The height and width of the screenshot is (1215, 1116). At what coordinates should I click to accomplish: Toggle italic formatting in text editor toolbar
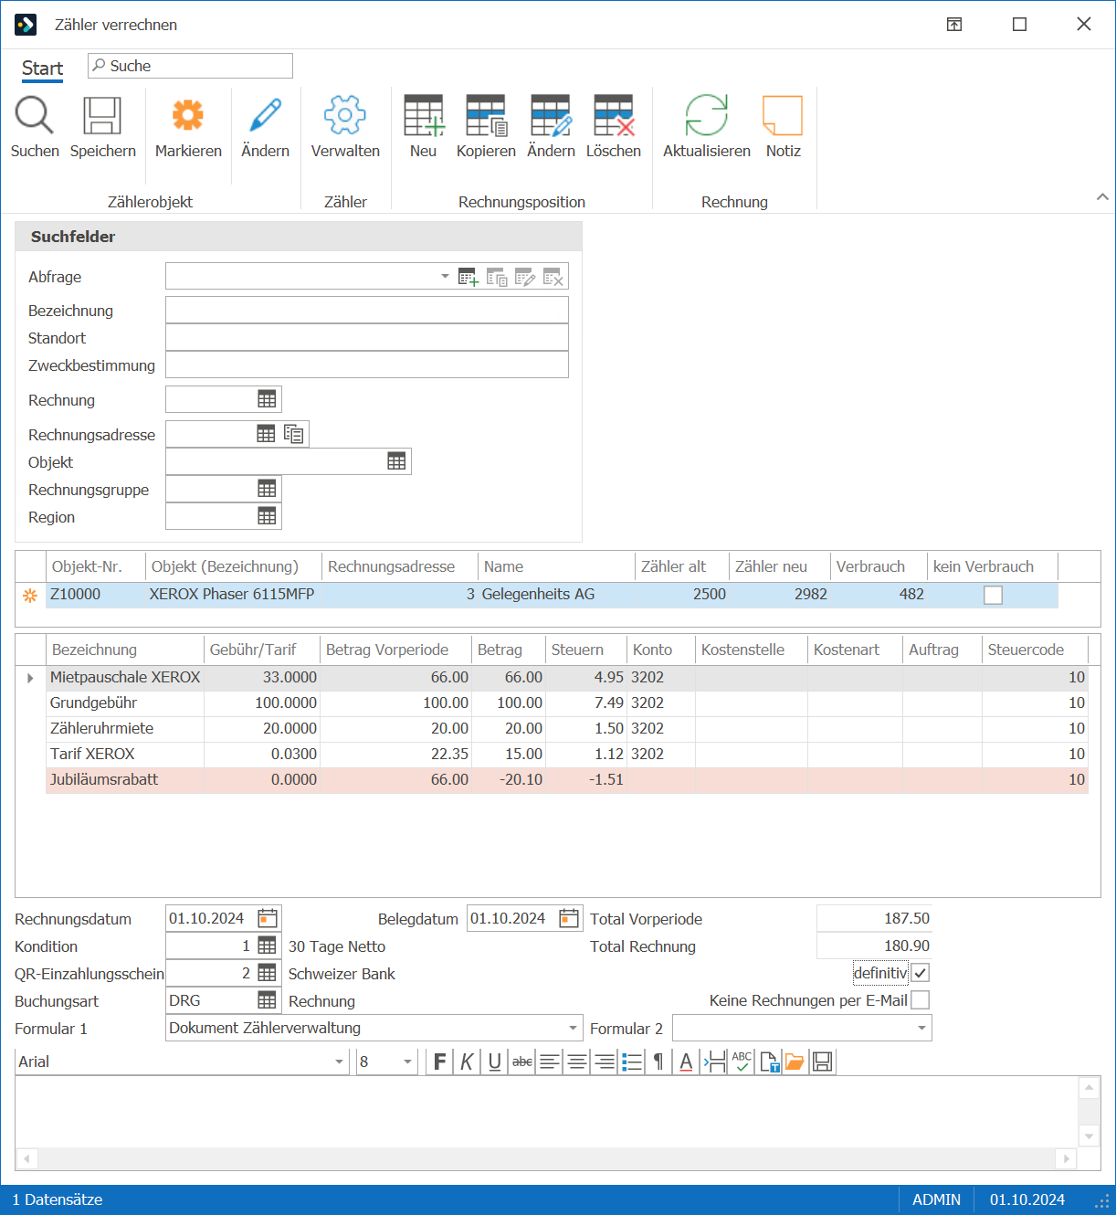(x=468, y=1062)
